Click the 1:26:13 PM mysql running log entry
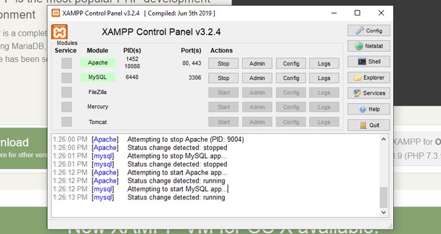 pos(139,197)
